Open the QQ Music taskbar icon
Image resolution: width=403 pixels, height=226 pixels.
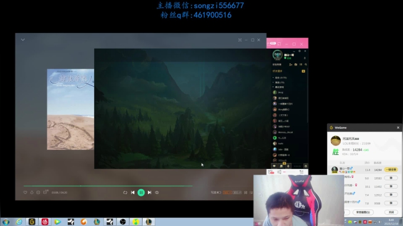[x=135, y=222]
